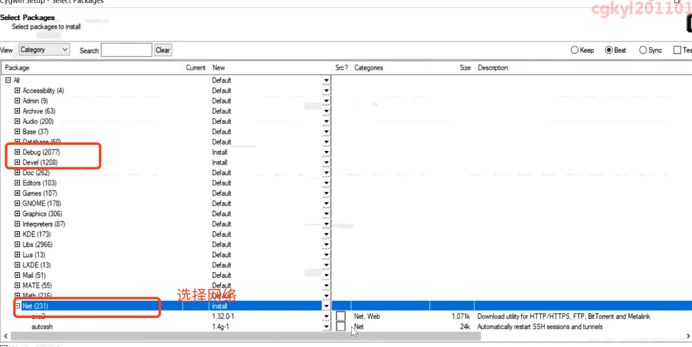Click the horizontal scrollbar right arrow
Screen dimensions: 692x347
[x=688, y=336]
